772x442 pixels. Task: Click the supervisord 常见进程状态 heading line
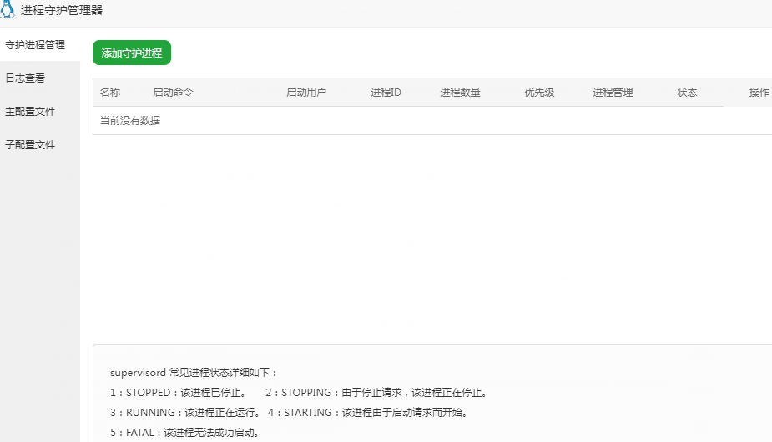[194, 373]
